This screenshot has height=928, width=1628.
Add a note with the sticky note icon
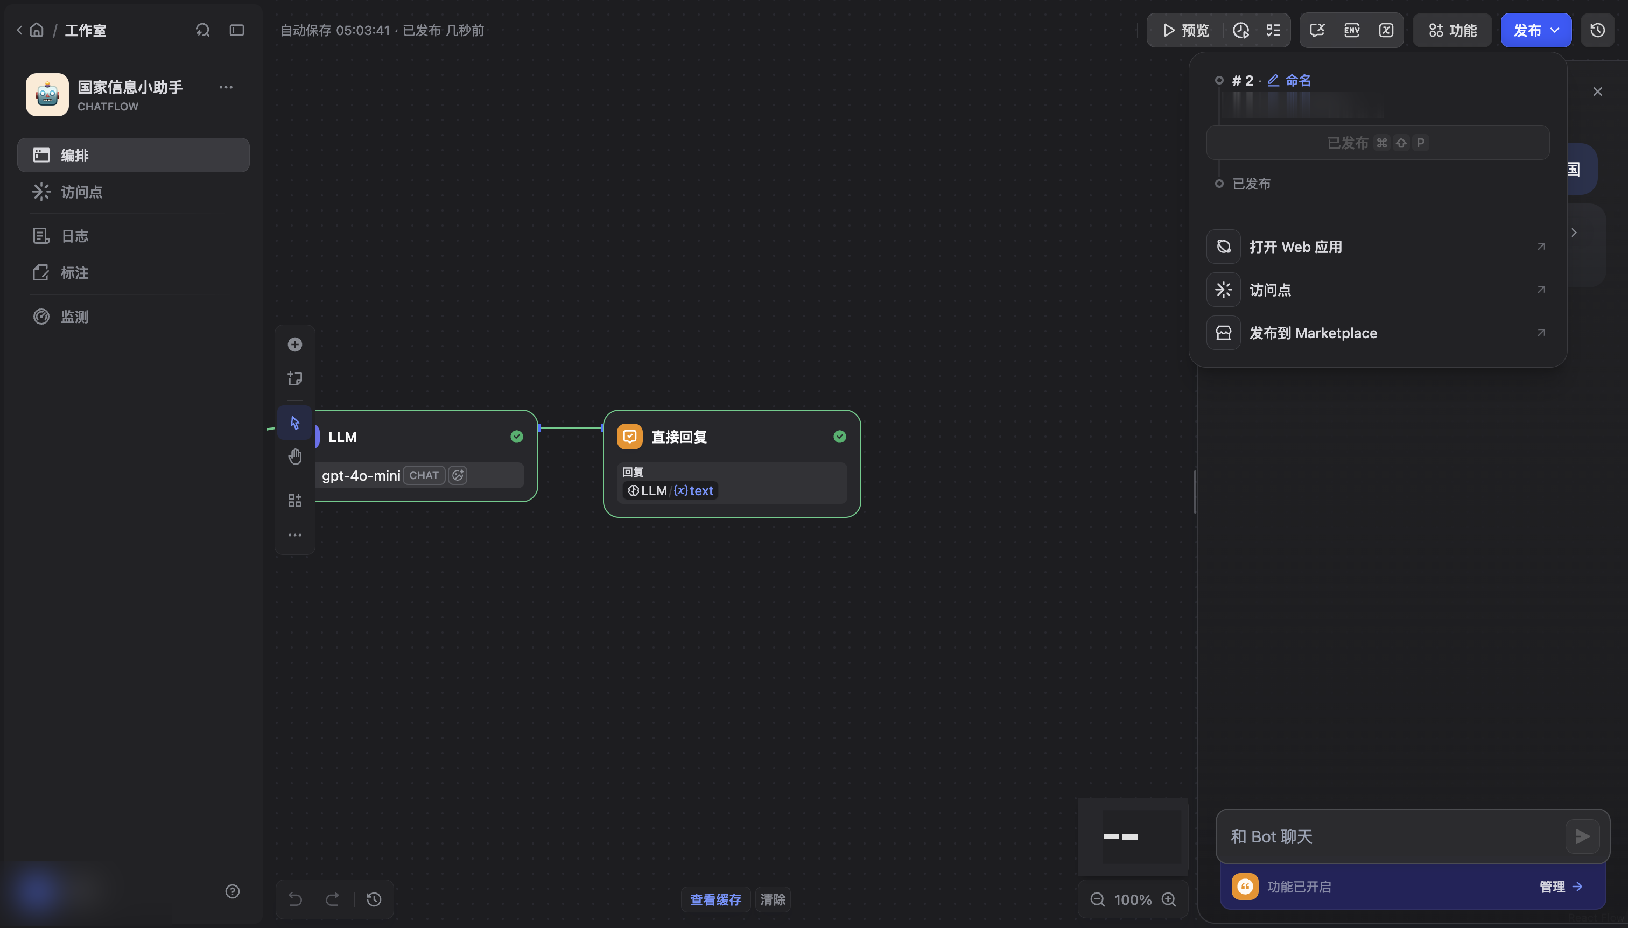pos(294,378)
